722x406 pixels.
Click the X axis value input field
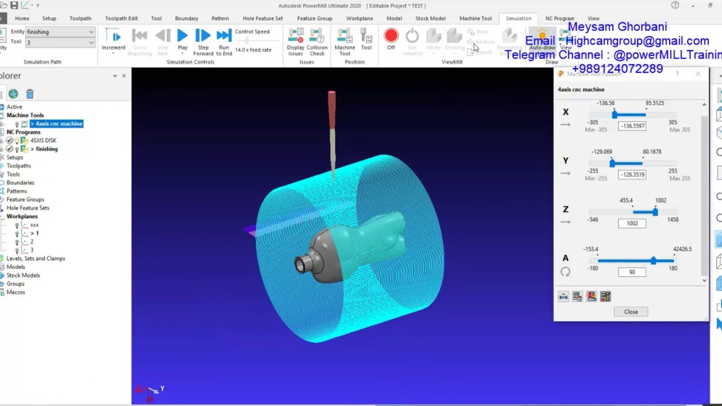(632, 126)
